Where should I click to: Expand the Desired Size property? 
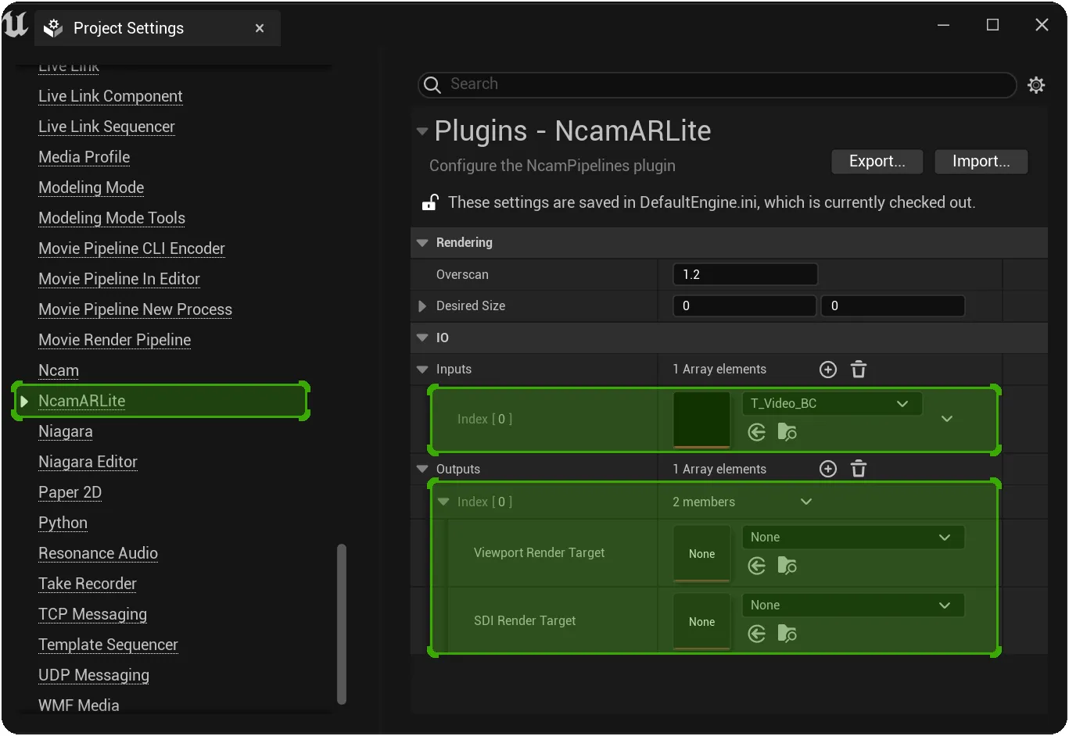pos(422,306)
